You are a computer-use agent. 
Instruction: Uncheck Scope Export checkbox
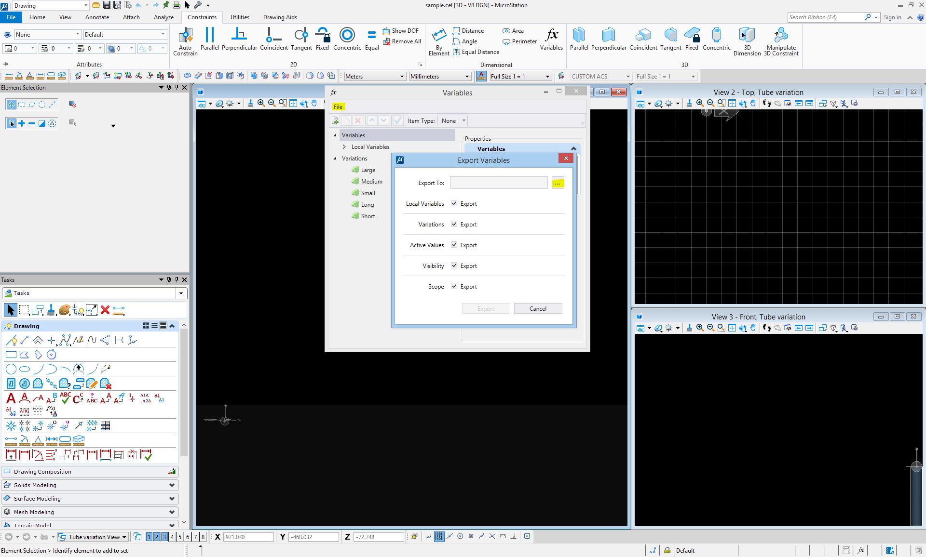454,286
